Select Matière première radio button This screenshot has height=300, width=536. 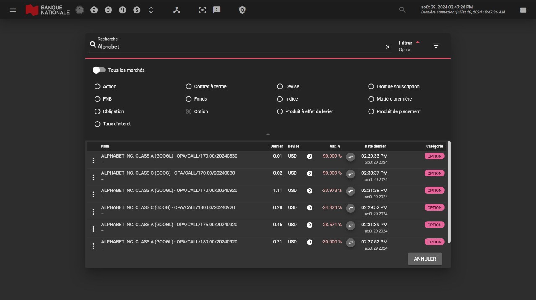371,99
